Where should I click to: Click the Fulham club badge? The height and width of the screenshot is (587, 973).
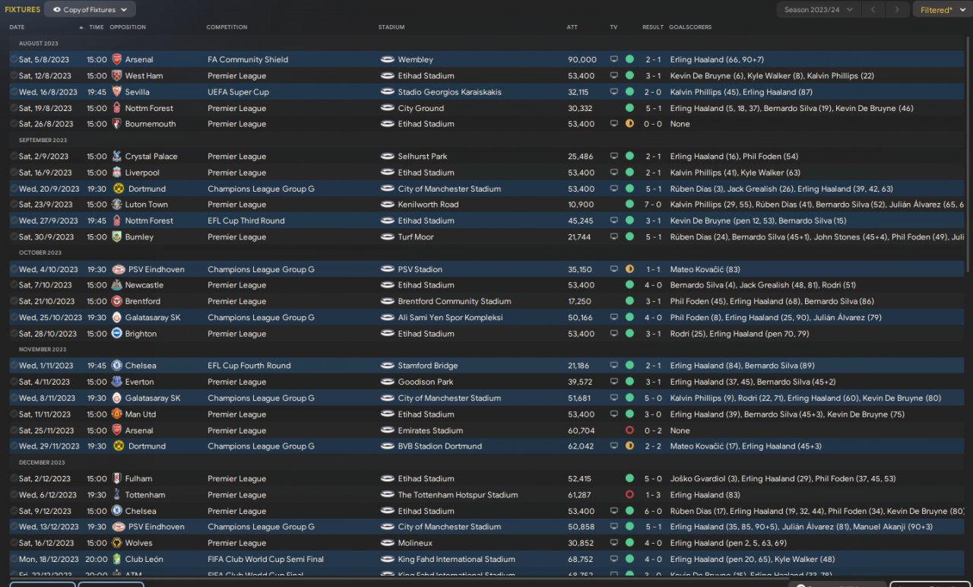click(116, 478)
